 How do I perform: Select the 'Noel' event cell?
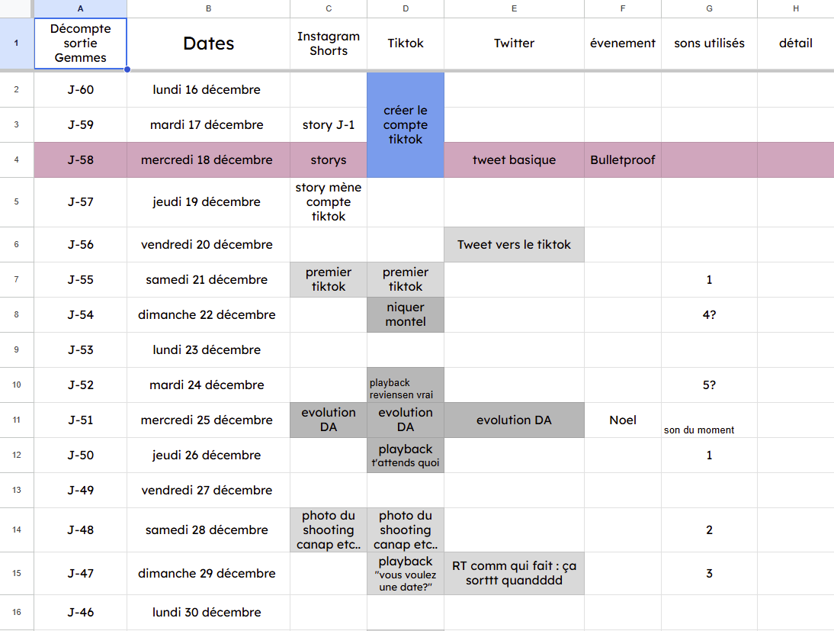[x=622, y=420]
